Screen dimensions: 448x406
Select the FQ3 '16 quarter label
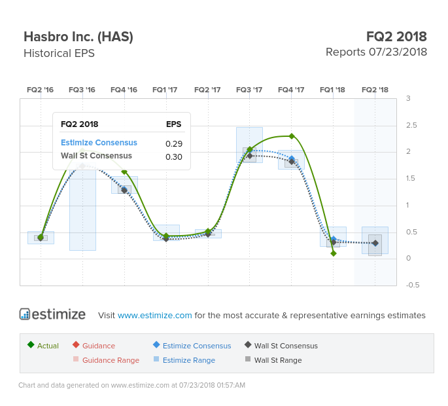82,90
